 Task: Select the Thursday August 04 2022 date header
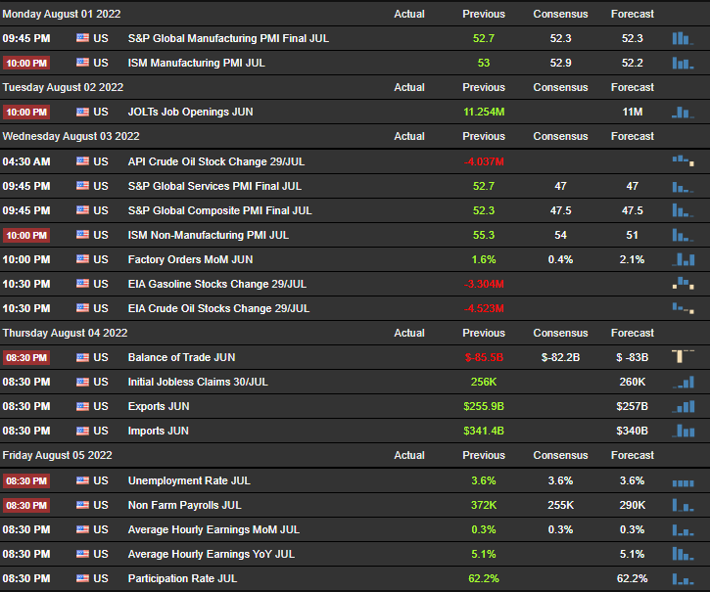(x=65, y=333)
